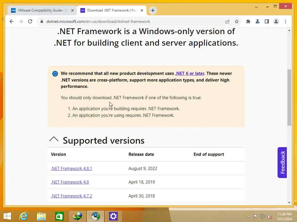Open File Explorer from taskbar
The image size is (297, 222).
tap(41, 216)
